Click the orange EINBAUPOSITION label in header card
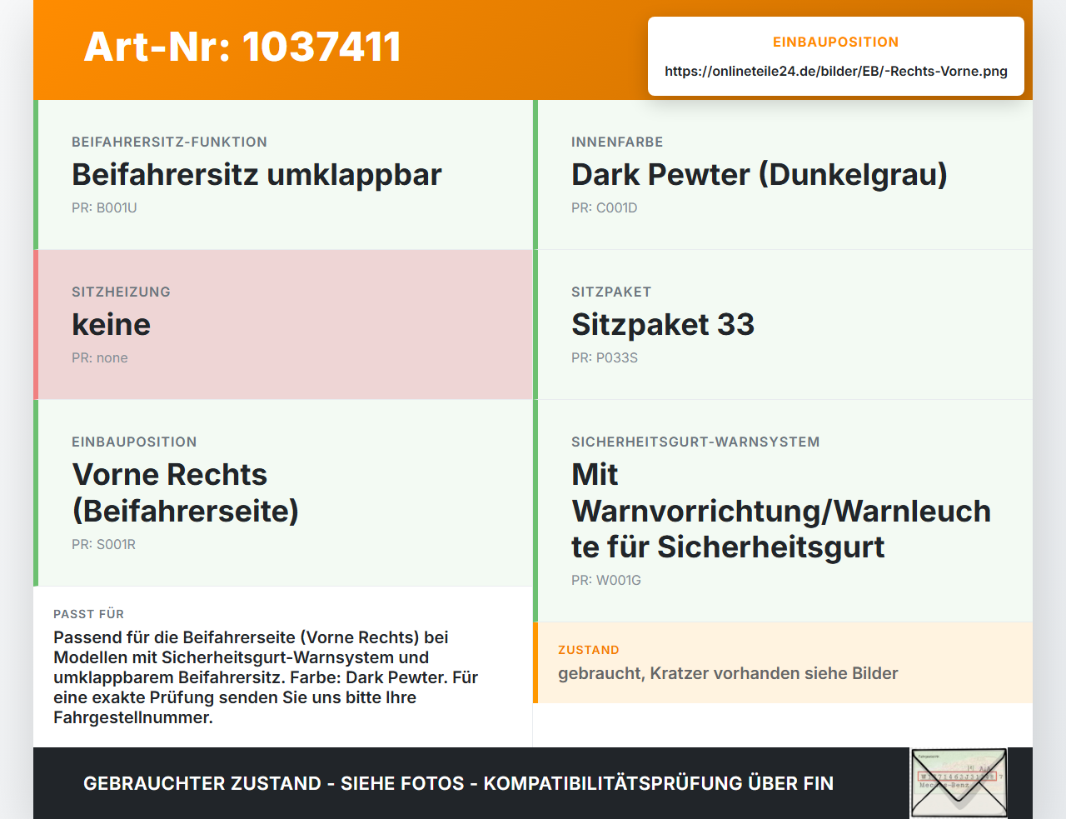Viewport: 1066px width, 819px height. 836,42
